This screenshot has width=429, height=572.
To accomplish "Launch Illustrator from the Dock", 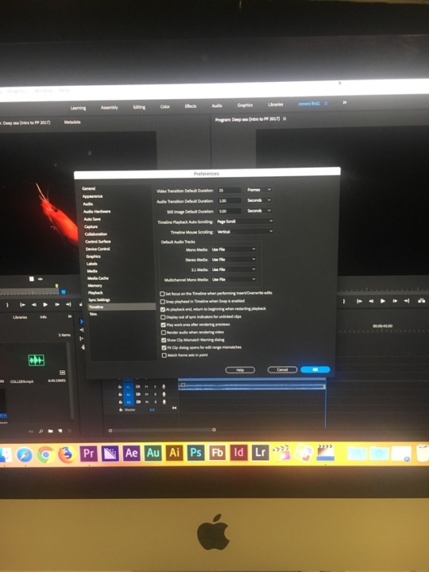I will [x=174, y=453].
